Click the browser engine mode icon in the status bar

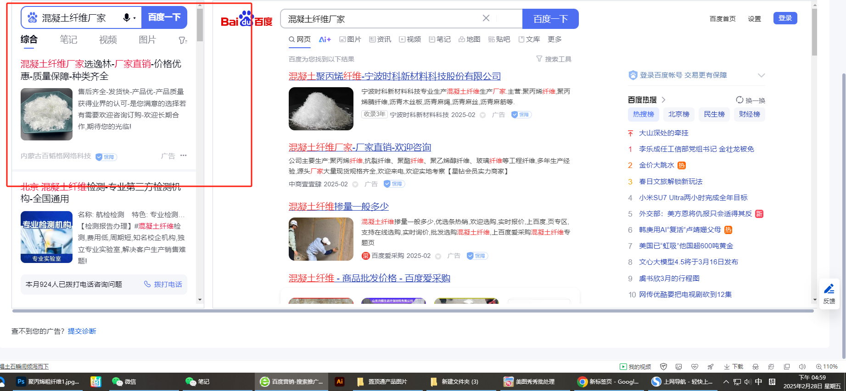tap(771, 367)
